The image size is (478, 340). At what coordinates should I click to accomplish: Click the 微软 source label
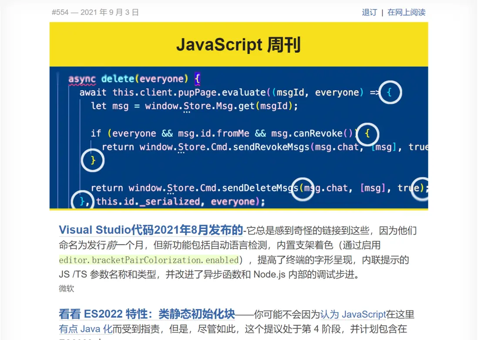point(67,289)
